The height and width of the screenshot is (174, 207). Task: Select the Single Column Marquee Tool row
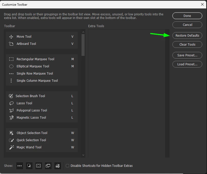coord(42,81)
